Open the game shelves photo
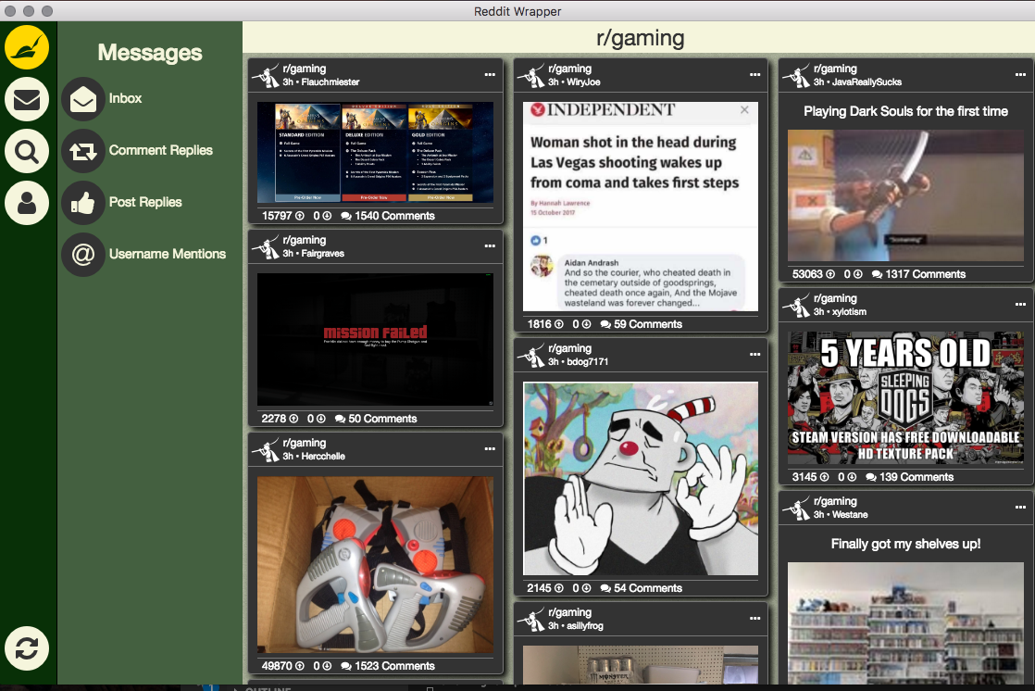1035x691 pixels. (905, 623)
